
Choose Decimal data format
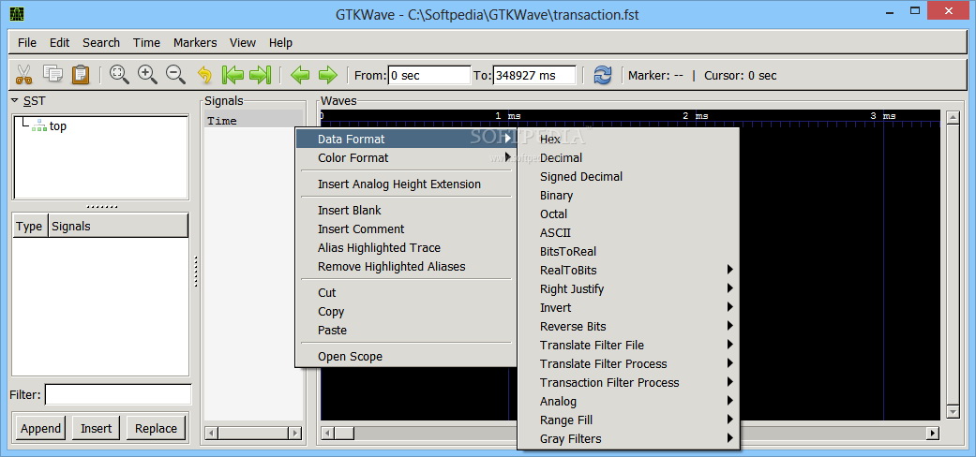pyautogui.click(x=628, y=158)
